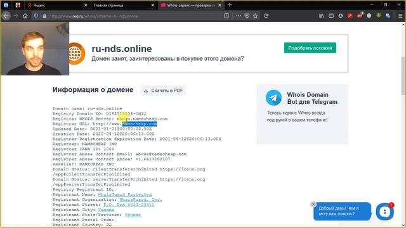
Task: Open the Library toolbar icon
Action: click(322, 16)
